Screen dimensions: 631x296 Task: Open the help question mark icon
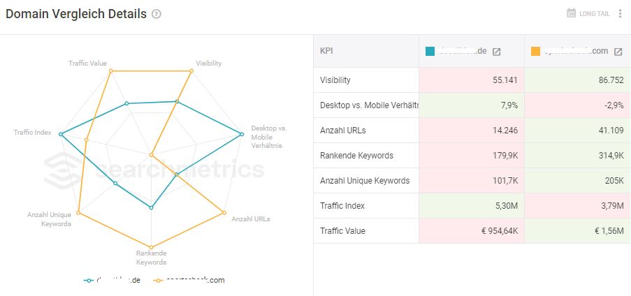coord(157,15)
